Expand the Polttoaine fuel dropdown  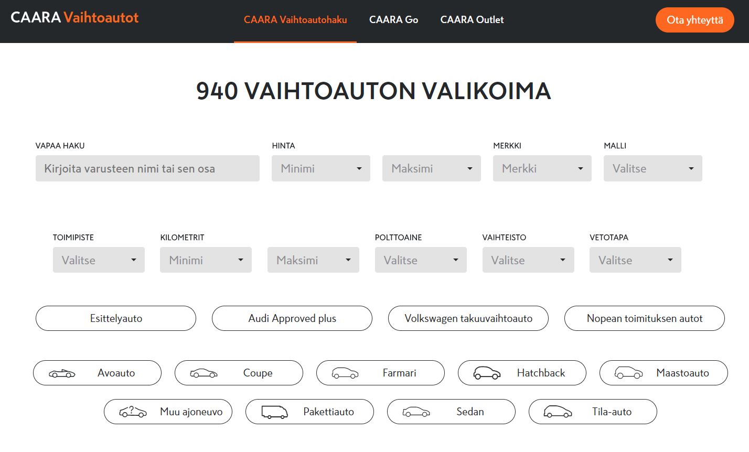421,260
